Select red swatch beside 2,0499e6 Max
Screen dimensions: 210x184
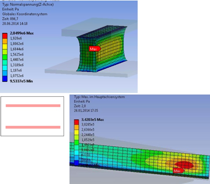click(x=5, y=36)
